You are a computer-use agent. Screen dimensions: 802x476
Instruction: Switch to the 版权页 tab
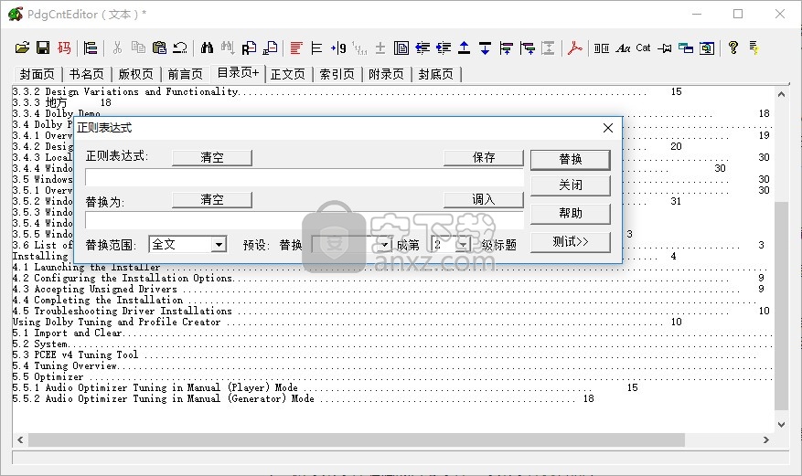135,75
